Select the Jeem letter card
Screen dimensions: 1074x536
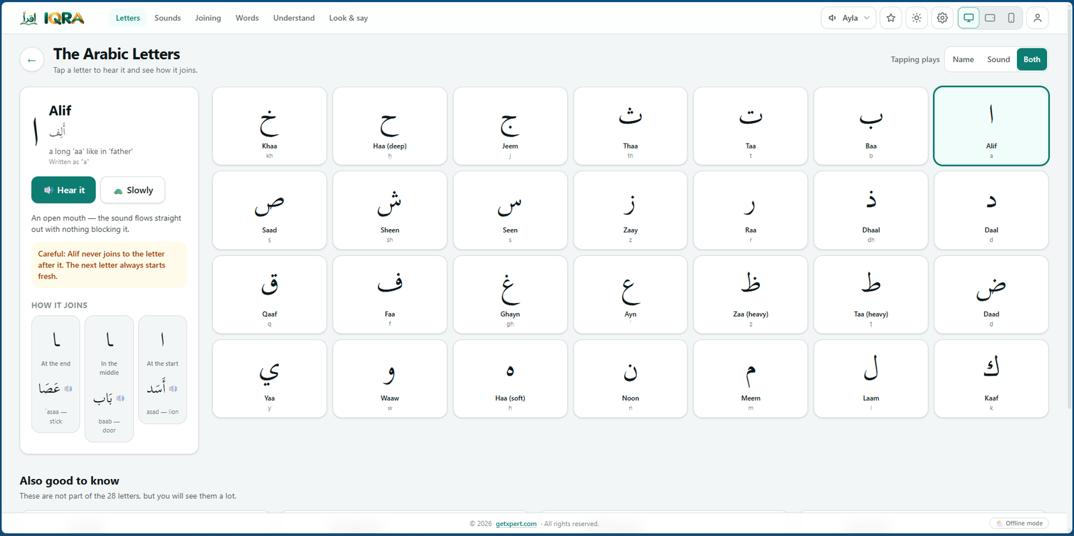tap(510, 126)
